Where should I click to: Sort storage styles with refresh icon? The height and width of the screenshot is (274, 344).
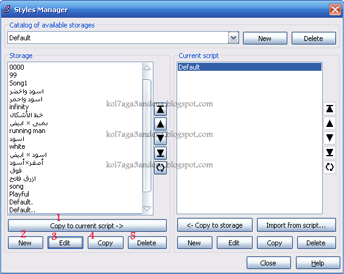point(160,168)
